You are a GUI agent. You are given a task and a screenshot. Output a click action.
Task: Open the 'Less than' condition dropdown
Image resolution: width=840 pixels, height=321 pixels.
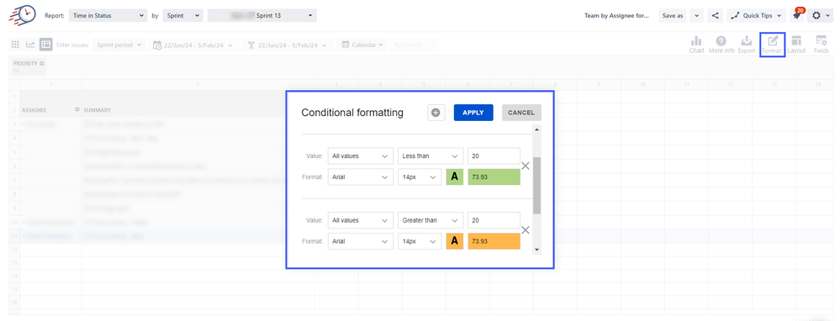(431, 156)
